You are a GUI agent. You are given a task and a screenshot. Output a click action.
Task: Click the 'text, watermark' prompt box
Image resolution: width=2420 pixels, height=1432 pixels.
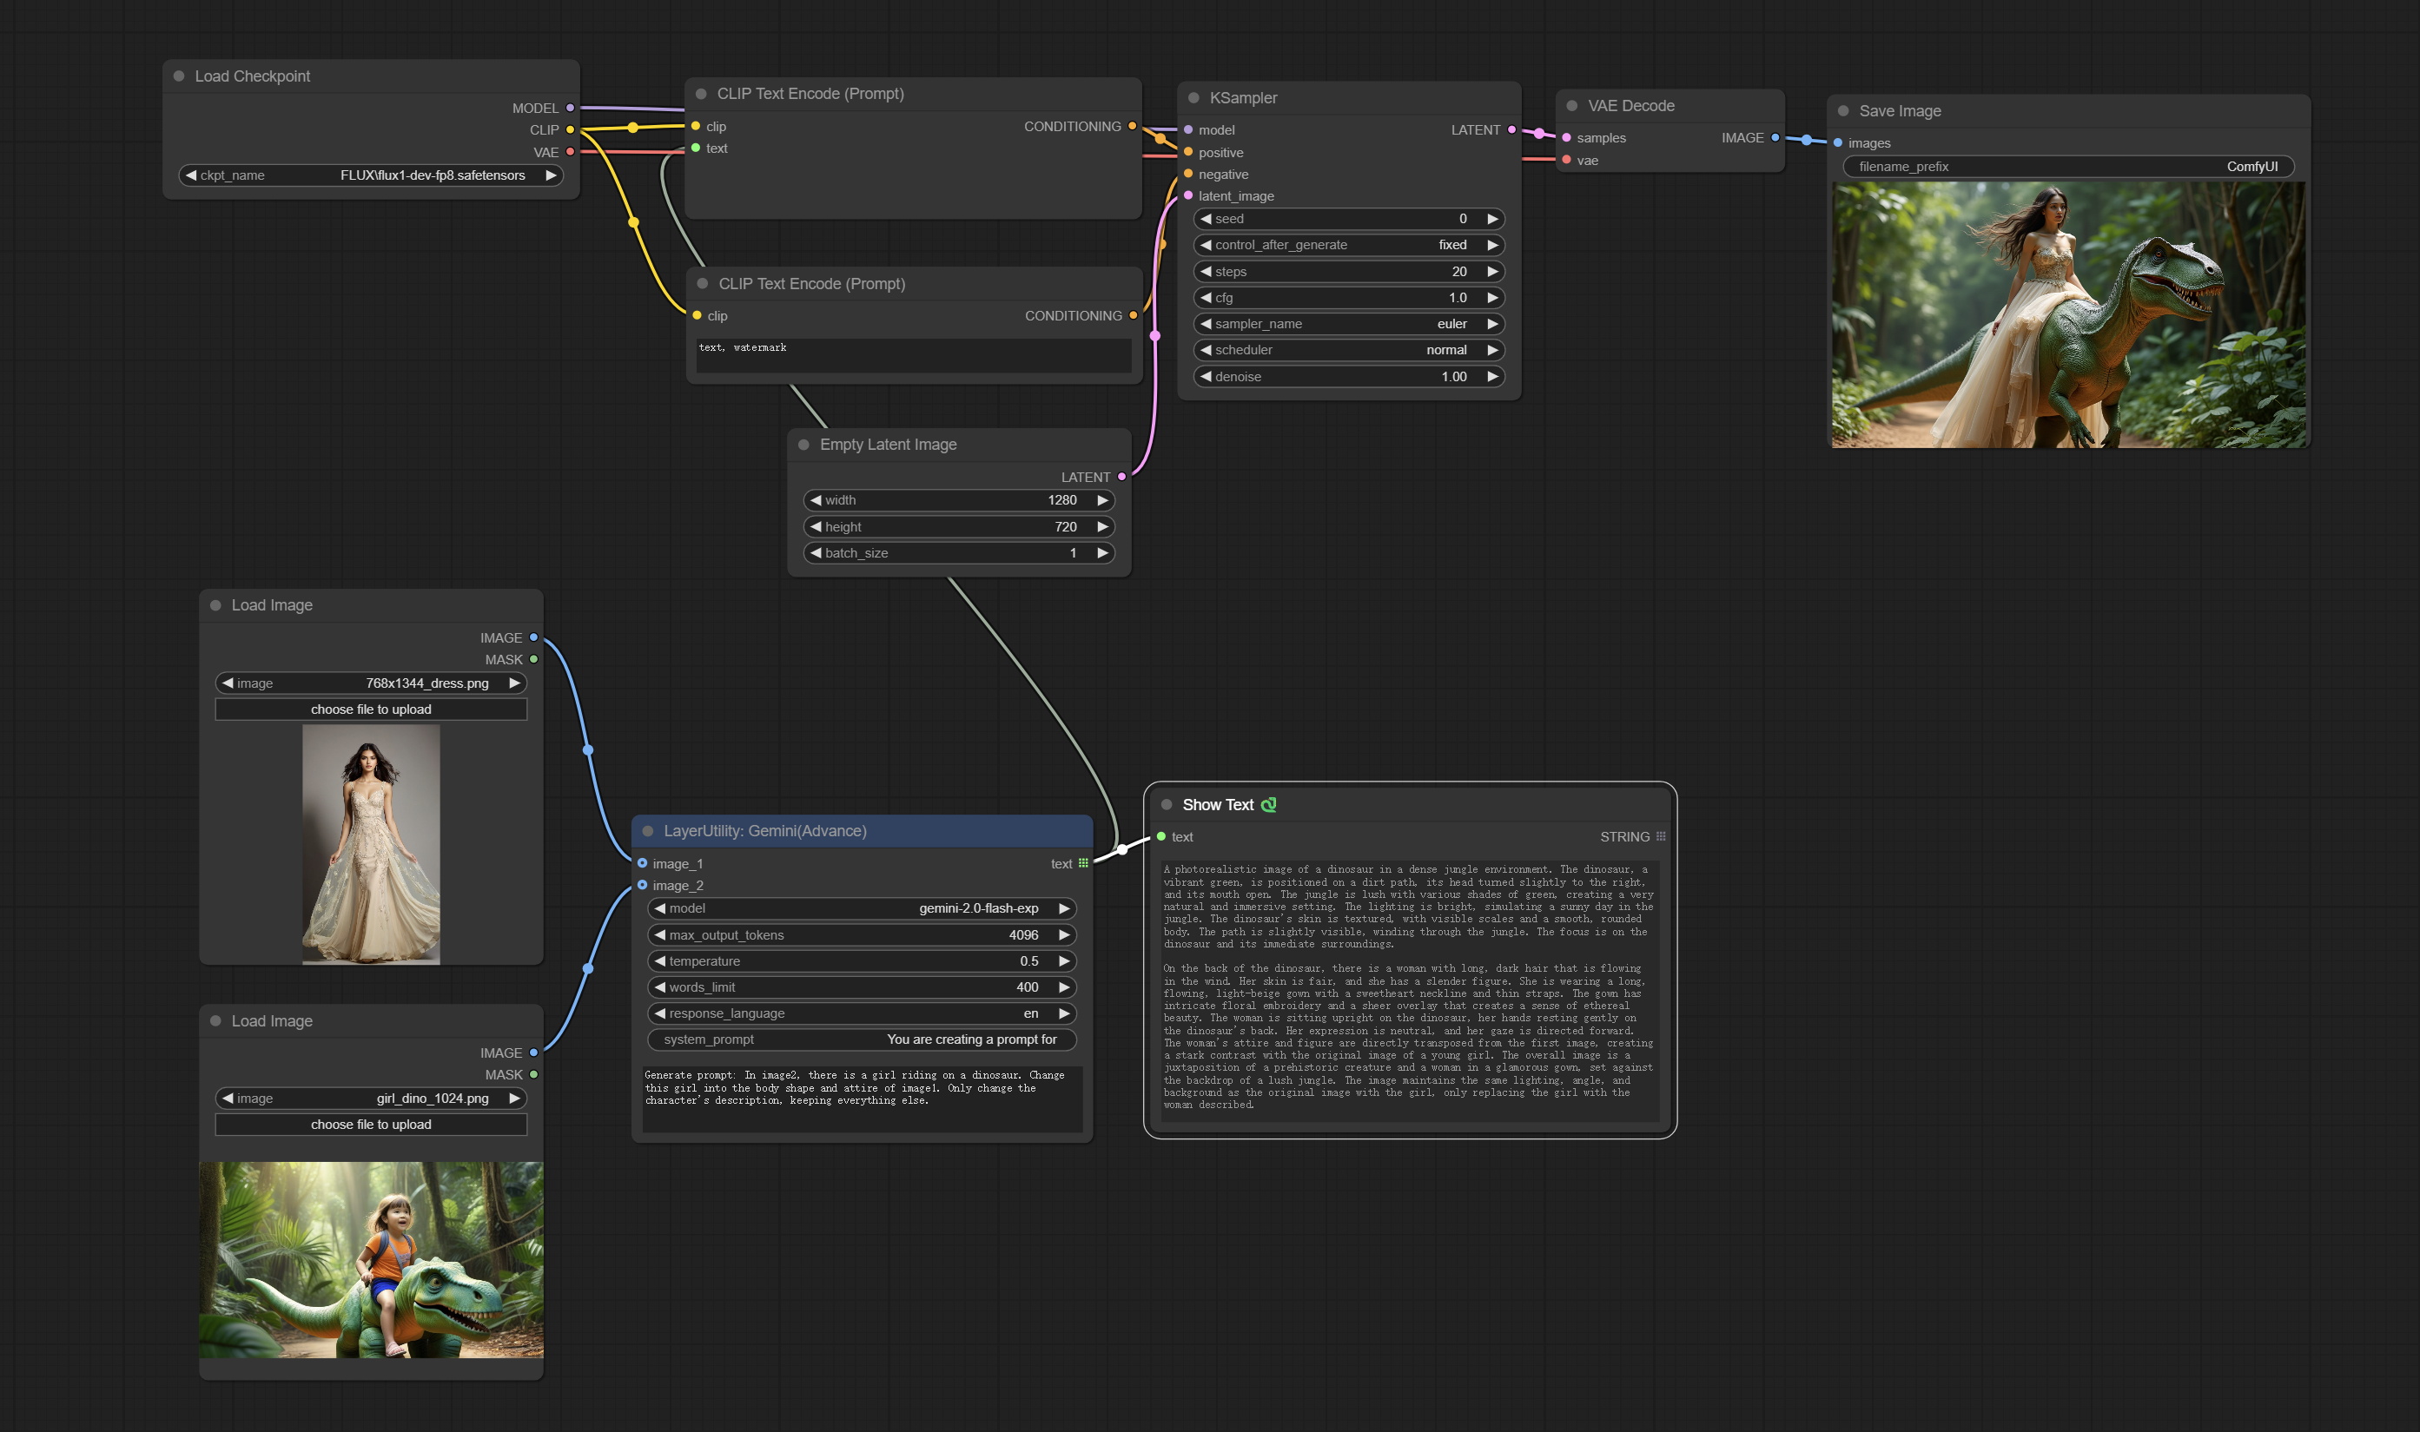[x=913, y=354]
